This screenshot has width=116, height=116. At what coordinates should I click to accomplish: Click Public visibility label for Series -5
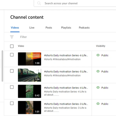click(x=105, y=71)
